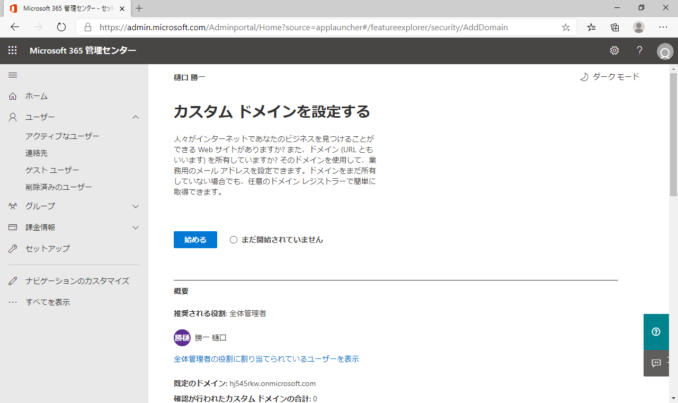Viewport: 678px width, 403px height.
Task: Toggle ダーク モード text button
Action: coord(616,77)
